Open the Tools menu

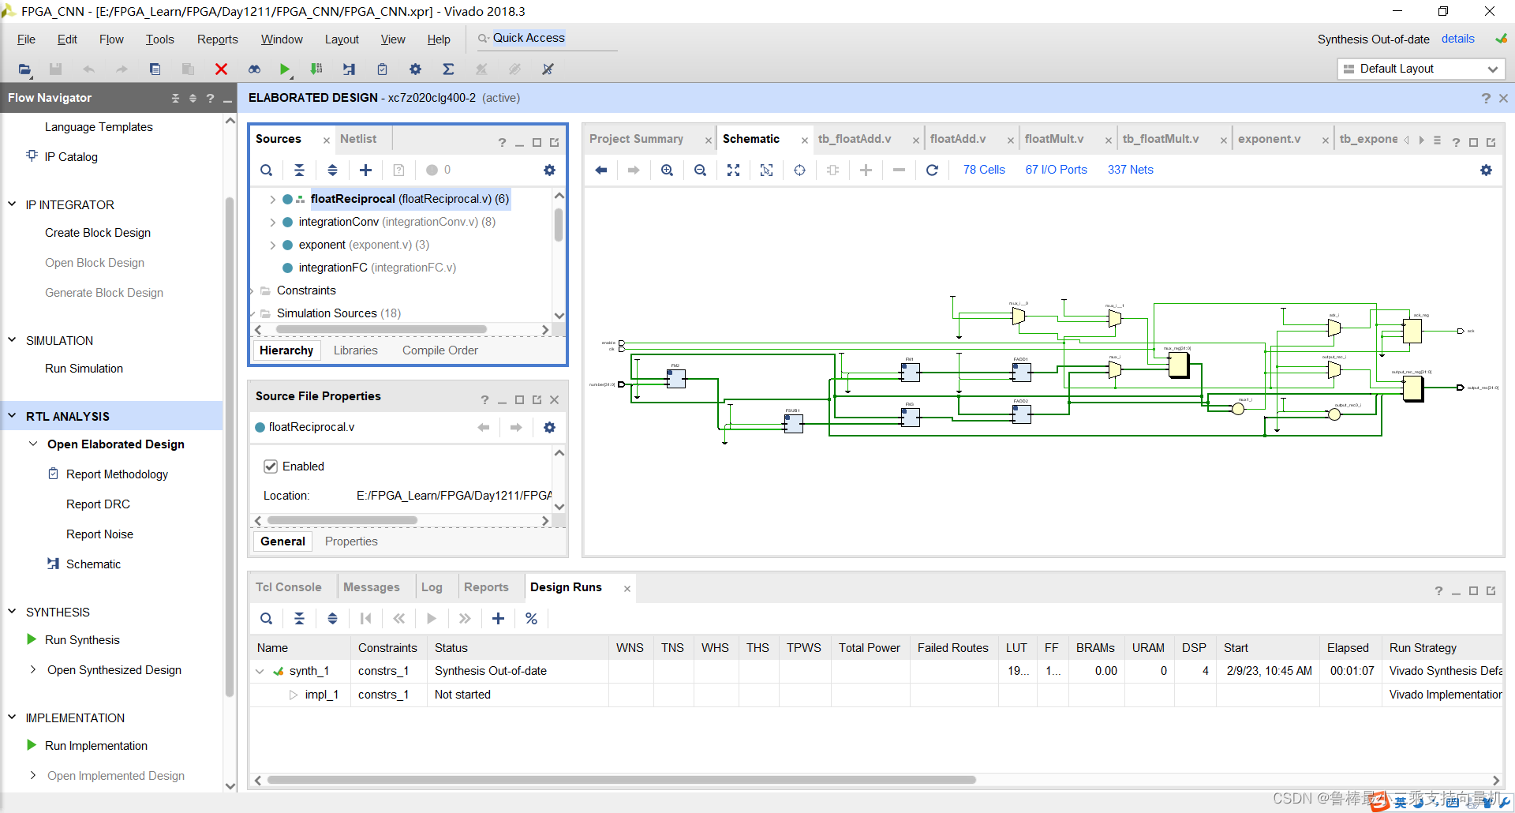pyautogui.click(x=159, y=39)
